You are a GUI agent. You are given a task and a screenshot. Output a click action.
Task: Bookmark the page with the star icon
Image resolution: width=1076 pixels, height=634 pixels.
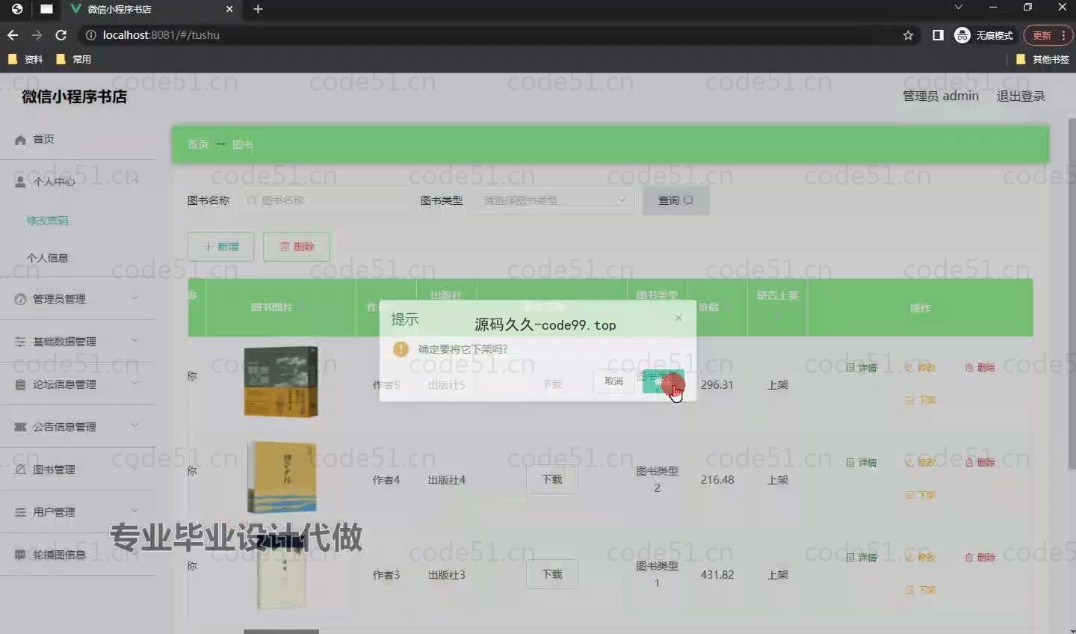tap(908, 35)
